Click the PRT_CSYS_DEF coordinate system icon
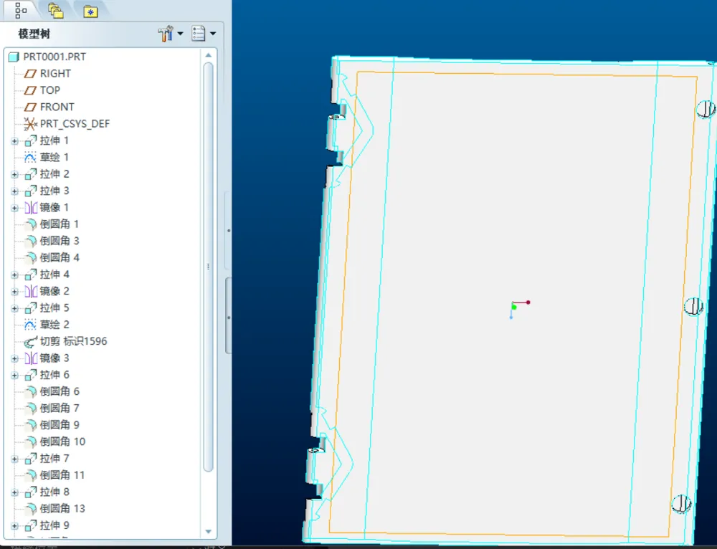Screen dimensions: 717x549 click(x=30, y=123)
